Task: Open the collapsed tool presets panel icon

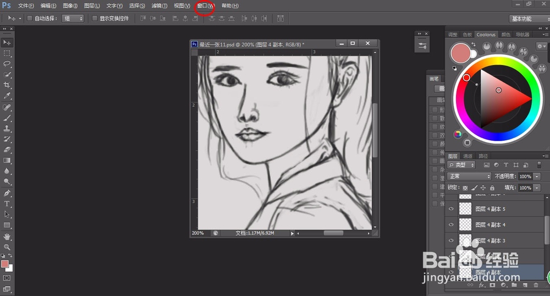Action: click(x=422, y=46)
